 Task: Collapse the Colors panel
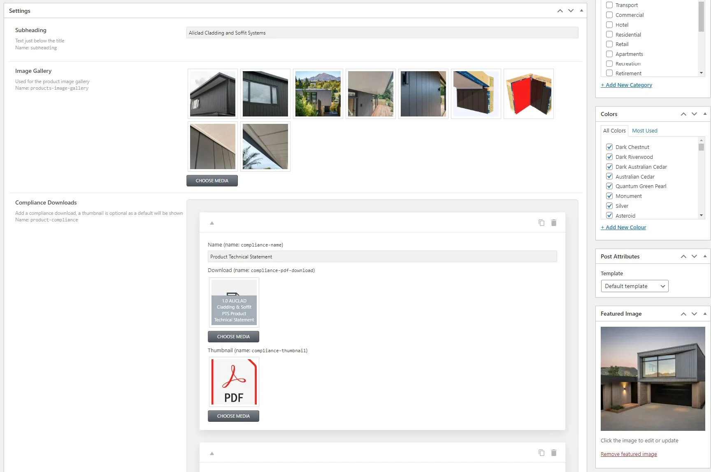[705, 114]
